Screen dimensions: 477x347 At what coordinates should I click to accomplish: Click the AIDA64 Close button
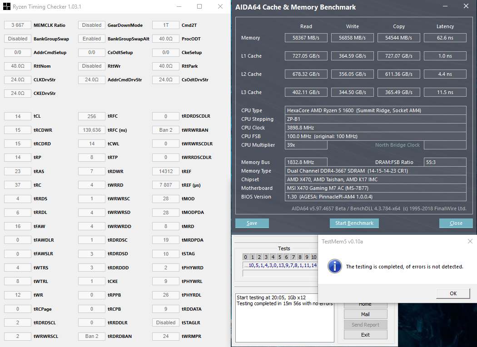pos(456,223)
